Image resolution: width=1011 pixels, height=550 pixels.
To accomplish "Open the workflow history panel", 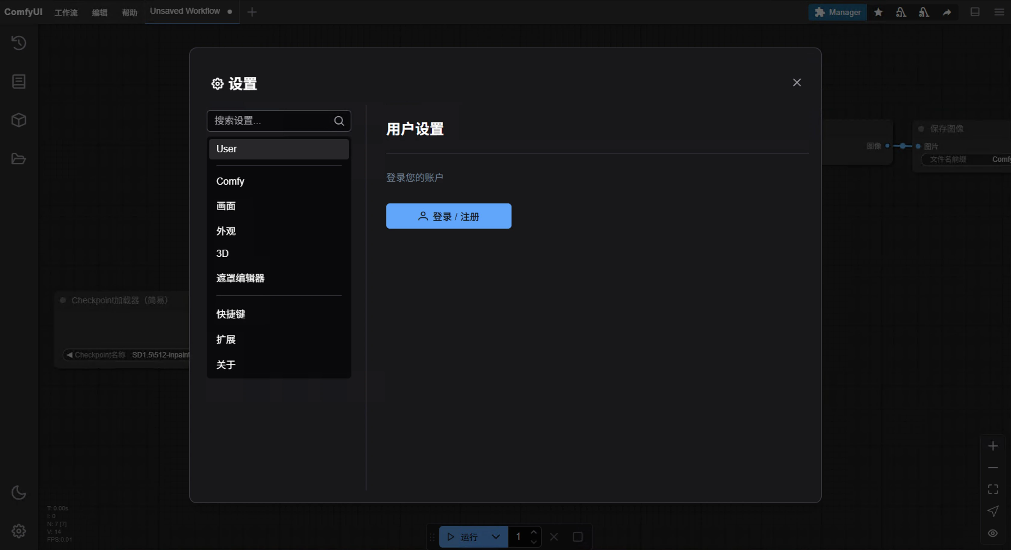I will 18,43.
